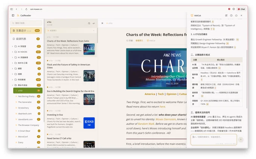The height and width of the screenshot is (159, 256).
Task: Close the AskCat panel
Action: (241, 15)
